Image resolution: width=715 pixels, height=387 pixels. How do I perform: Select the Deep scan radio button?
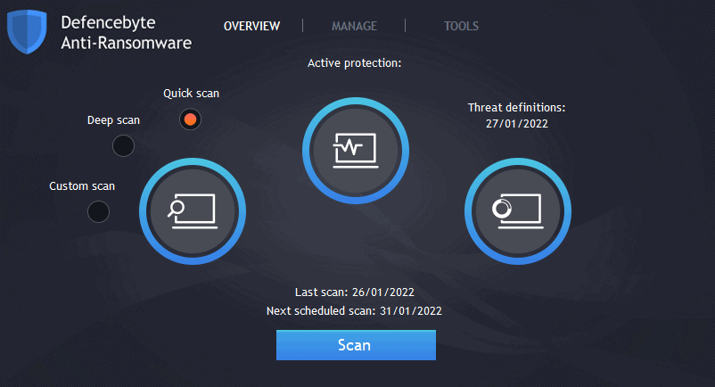124,146
